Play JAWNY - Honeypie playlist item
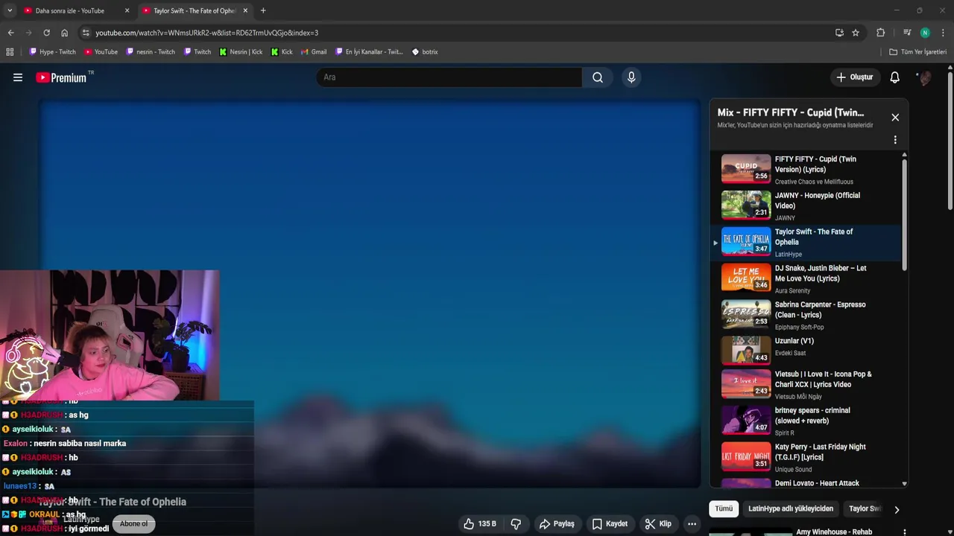 pyautogui.click(x=807, y=205)
